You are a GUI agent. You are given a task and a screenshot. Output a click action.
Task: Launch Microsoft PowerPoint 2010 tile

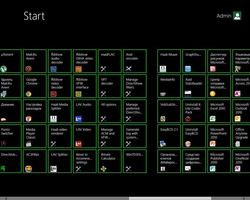(219, 136)
